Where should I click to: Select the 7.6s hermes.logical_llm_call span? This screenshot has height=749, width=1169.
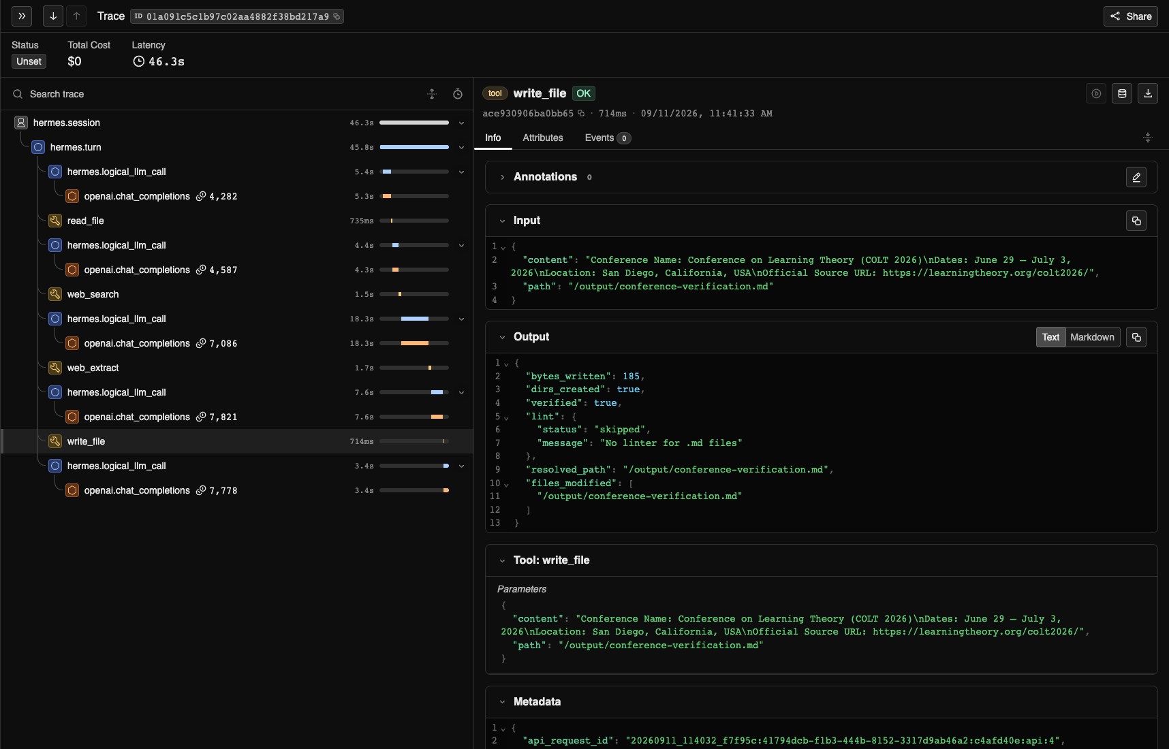pos(237,392)
